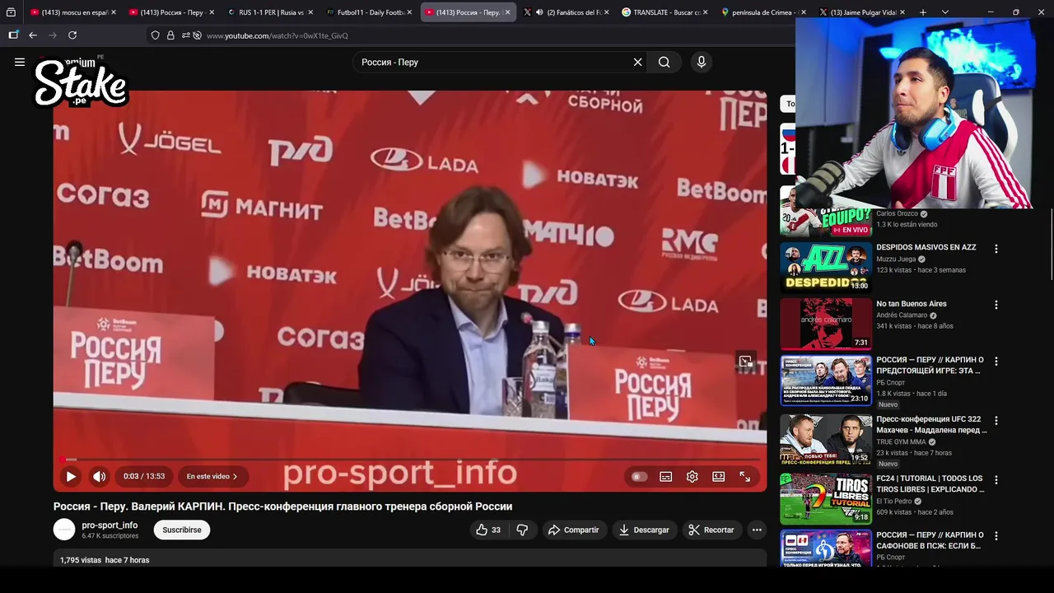The width and height of the screenshot is (1054, 593).
Task: Open the browser sidebar panel icon
Action: [13, 35]
